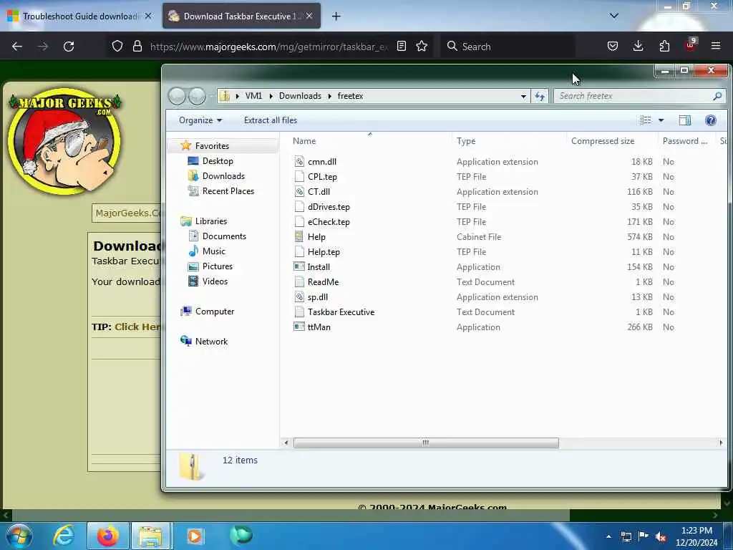The image size is (733, 550).
Task: Select Favorites in navigation pane
Action: [x=212, y=146]
